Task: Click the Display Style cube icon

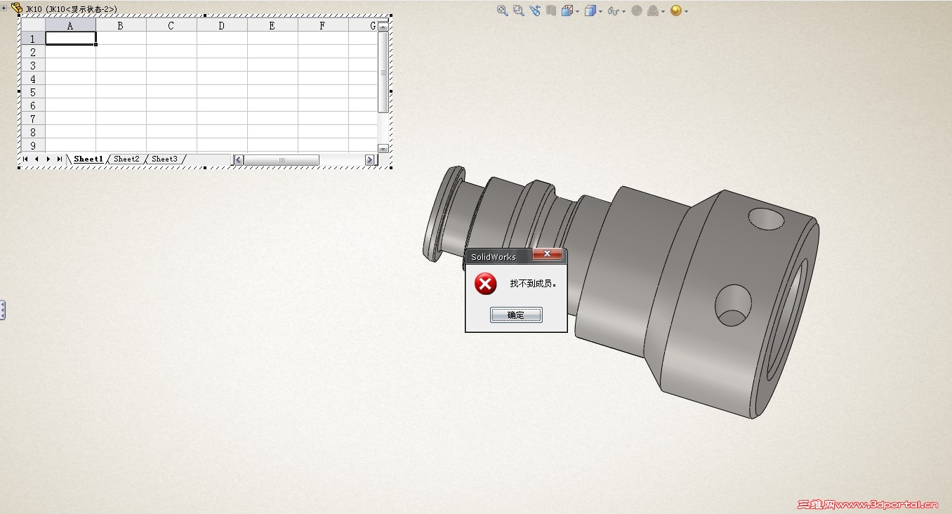Action: (590, 11)
